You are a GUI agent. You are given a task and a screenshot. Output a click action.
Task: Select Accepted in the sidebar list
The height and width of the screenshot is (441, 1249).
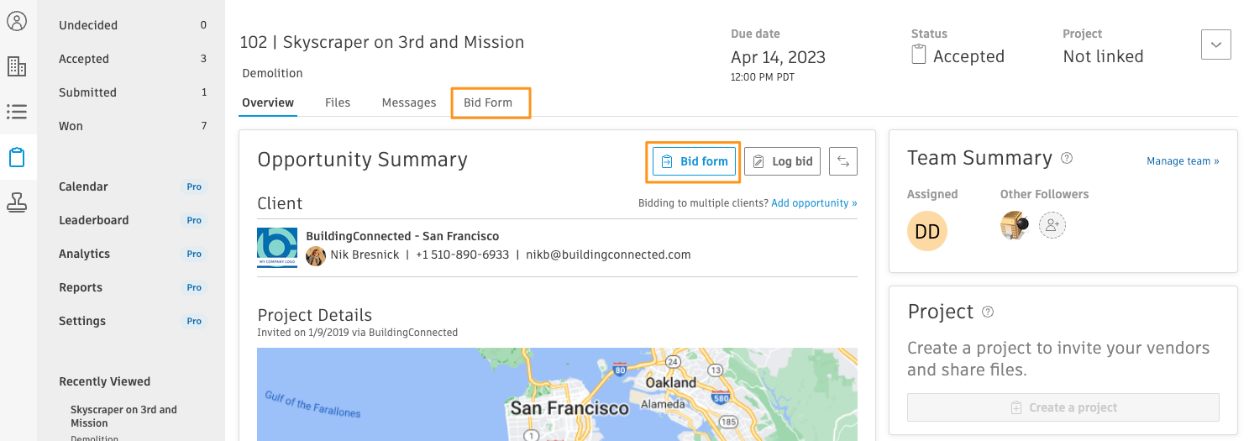click(x=84, y=59)
